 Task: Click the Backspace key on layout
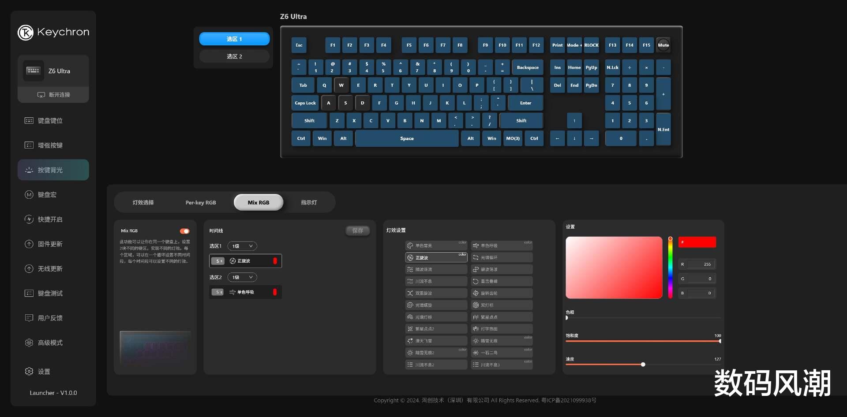528,67
